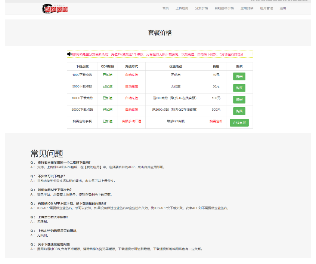316x264 pixels.
Task: Buy the 1000下载点数 package
Action: (239, 76)
